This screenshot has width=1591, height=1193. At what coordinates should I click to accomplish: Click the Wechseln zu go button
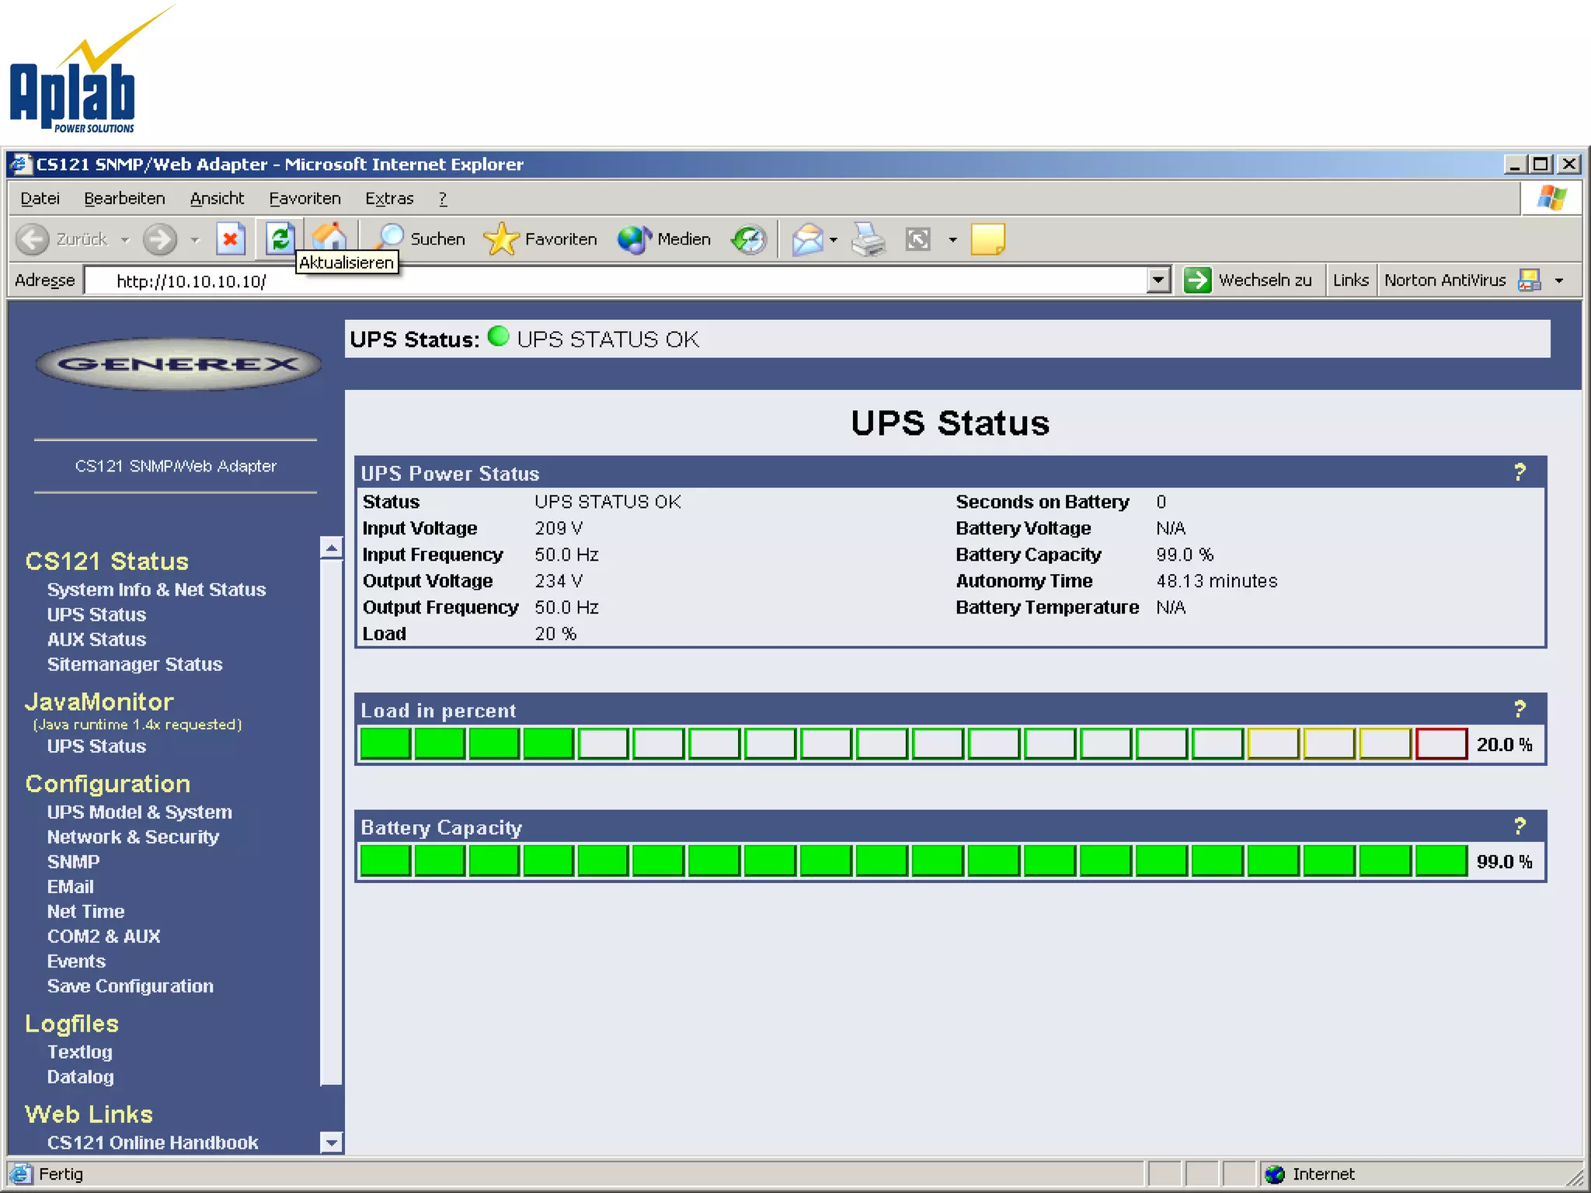click(x=1247, y=280)
